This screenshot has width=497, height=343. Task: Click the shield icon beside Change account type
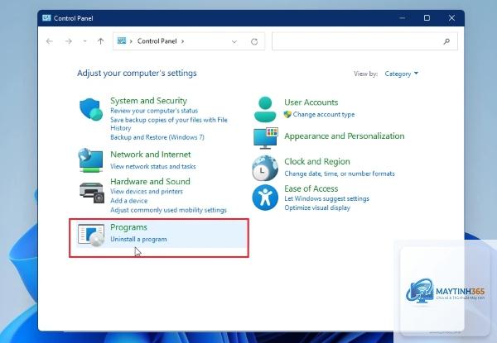coord(287,114)
